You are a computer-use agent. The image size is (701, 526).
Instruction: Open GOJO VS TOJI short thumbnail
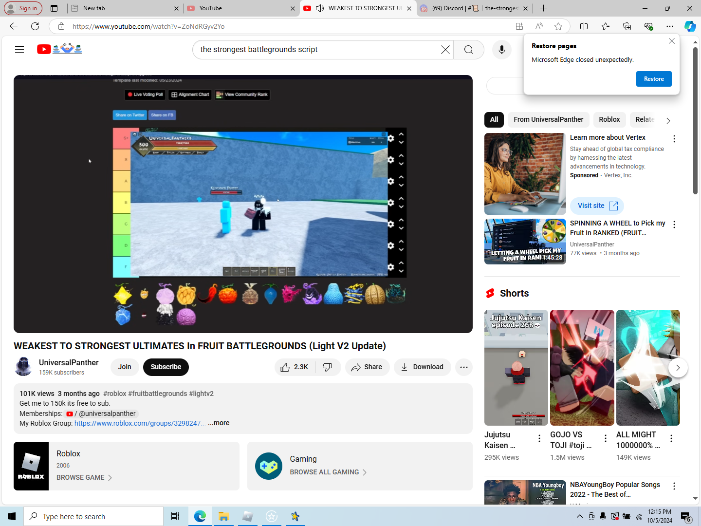point(582,368)
